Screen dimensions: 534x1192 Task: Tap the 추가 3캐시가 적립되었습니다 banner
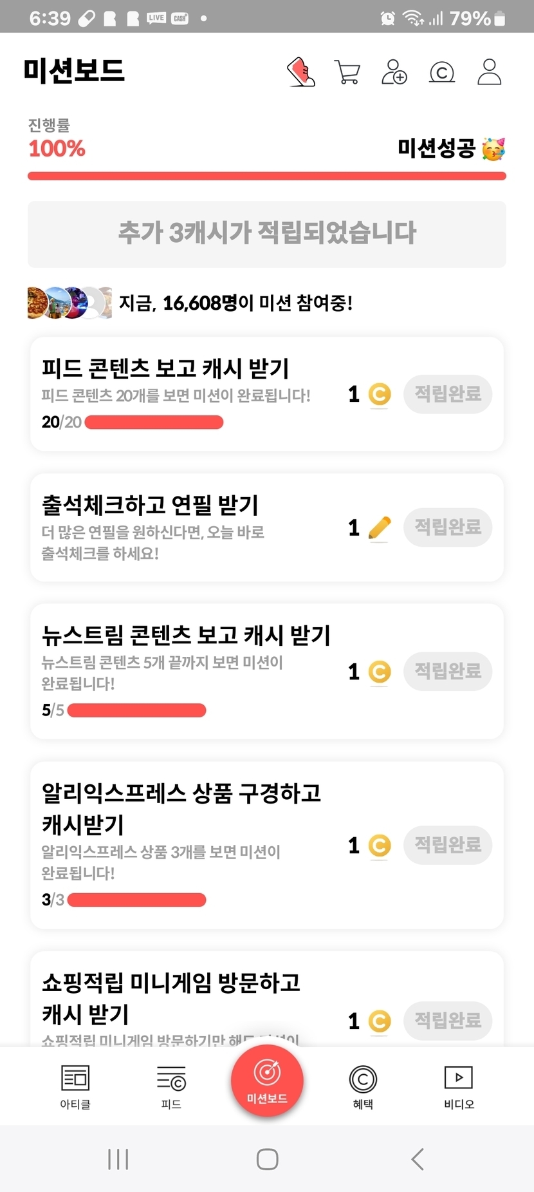click(267, 234)
